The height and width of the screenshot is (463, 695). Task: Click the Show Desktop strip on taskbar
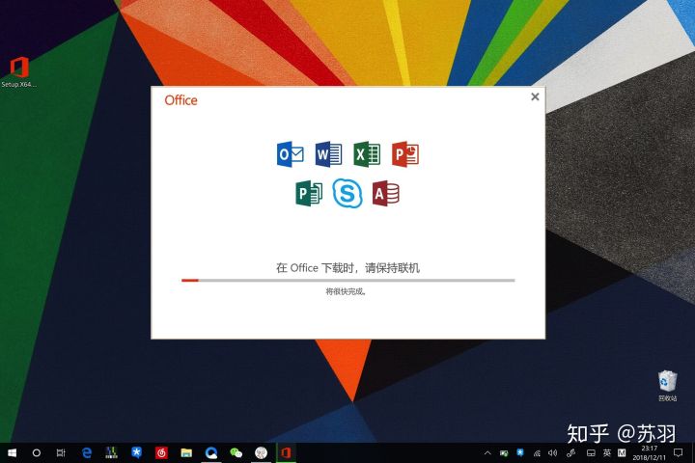(x=693, y=452)
